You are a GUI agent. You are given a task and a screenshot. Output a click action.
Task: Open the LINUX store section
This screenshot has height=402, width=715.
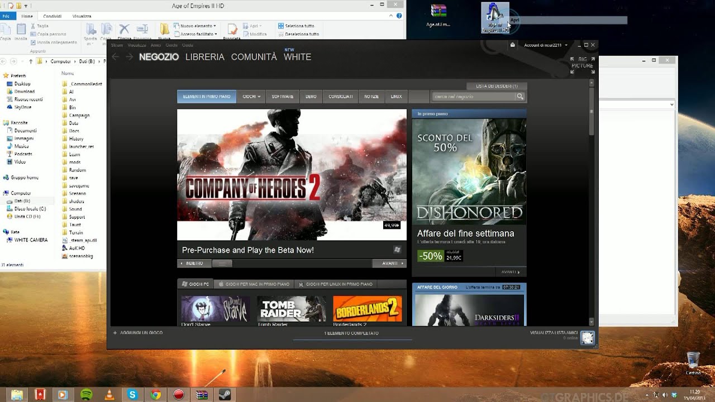397,97
